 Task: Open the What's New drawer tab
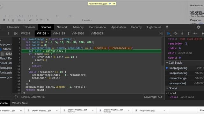click(x=20, y=103)
